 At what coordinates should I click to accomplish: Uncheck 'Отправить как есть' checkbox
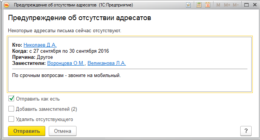point(11,99)
